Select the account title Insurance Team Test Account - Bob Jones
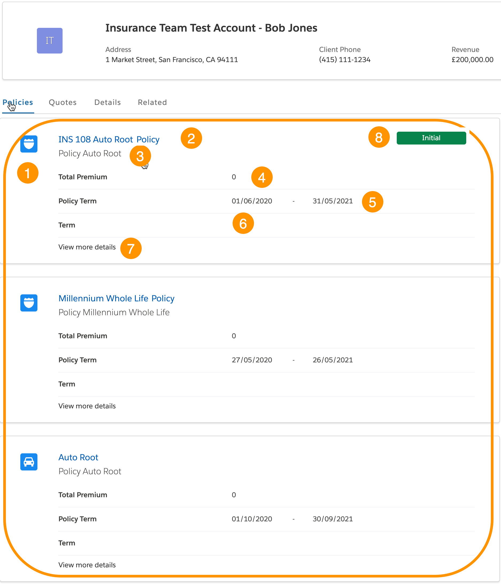 pos(211,28)
